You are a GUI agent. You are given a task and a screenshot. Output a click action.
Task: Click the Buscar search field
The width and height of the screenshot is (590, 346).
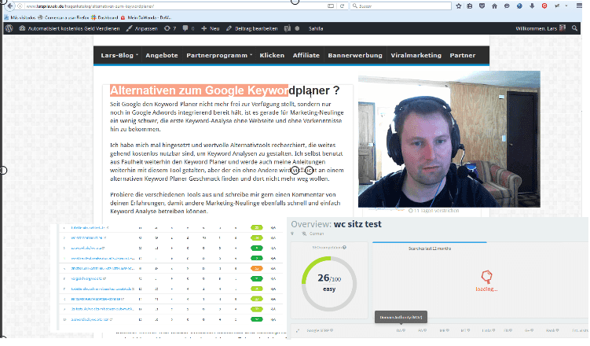[x=401, y=6]
